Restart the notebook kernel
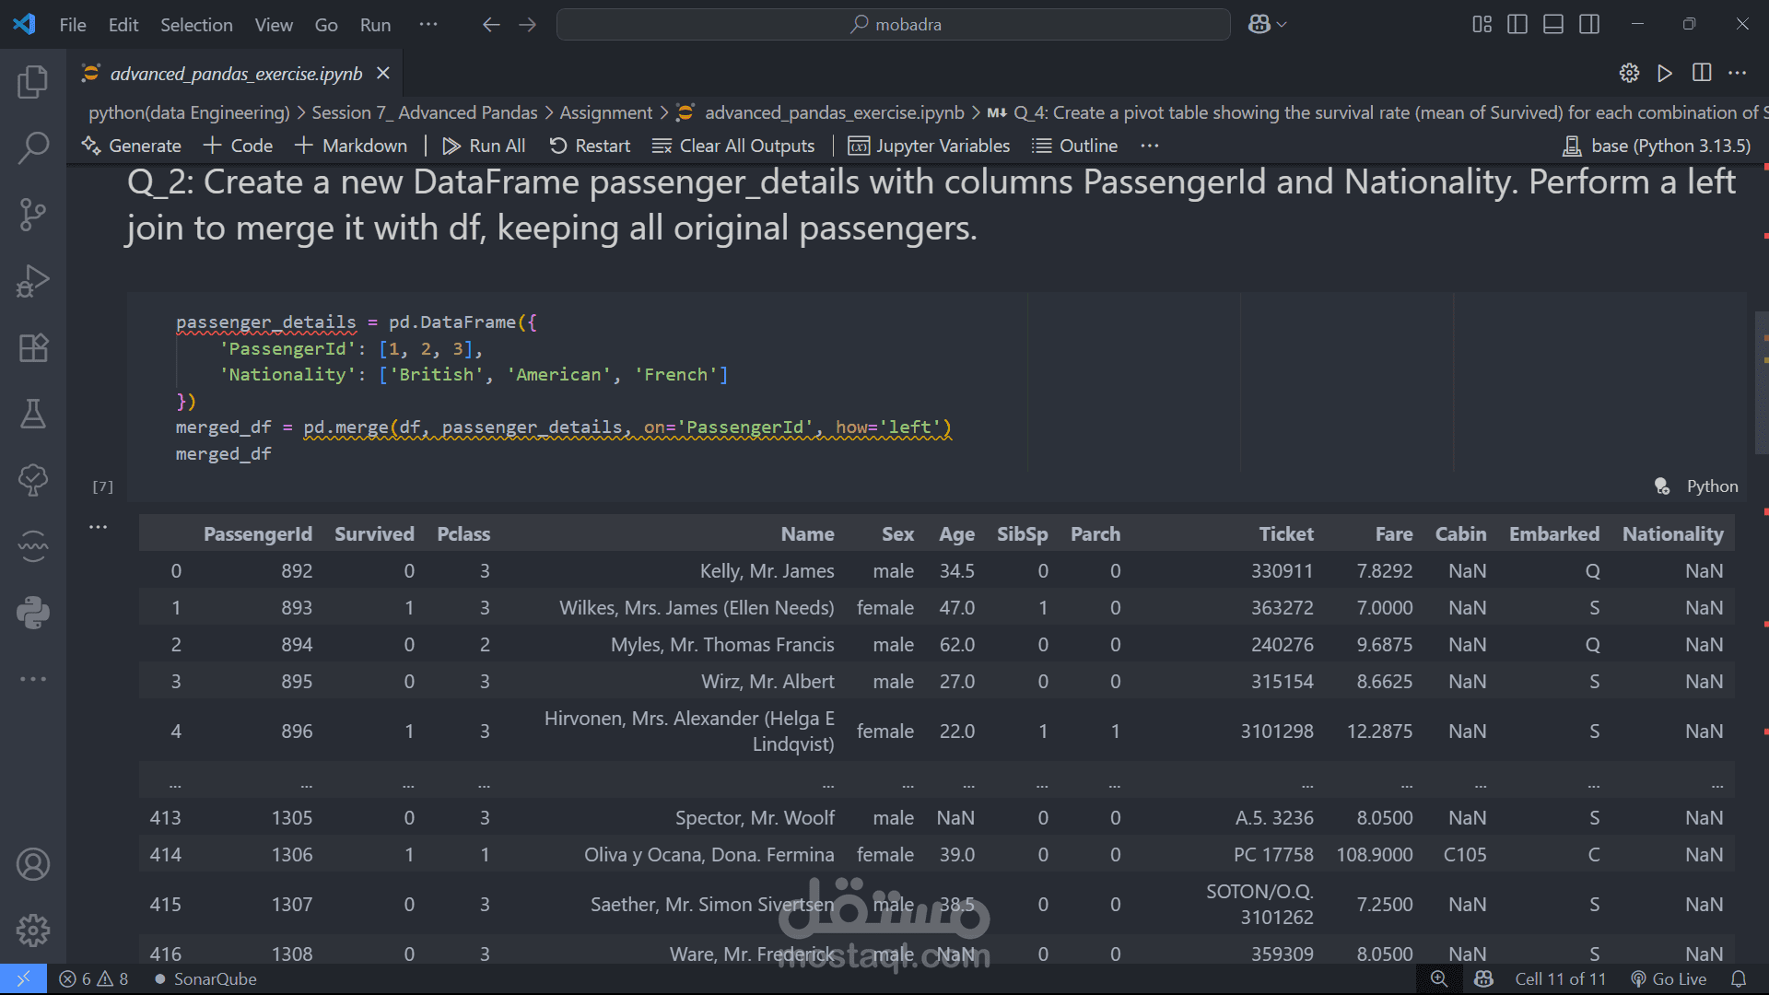 pyautogui.click(x=590, y=146)
